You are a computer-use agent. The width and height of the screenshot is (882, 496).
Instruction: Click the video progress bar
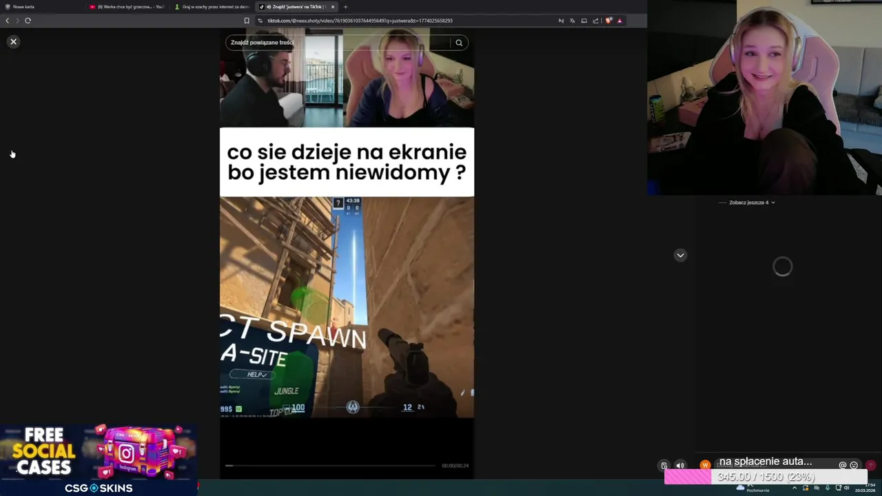click(x=331, y=466)
